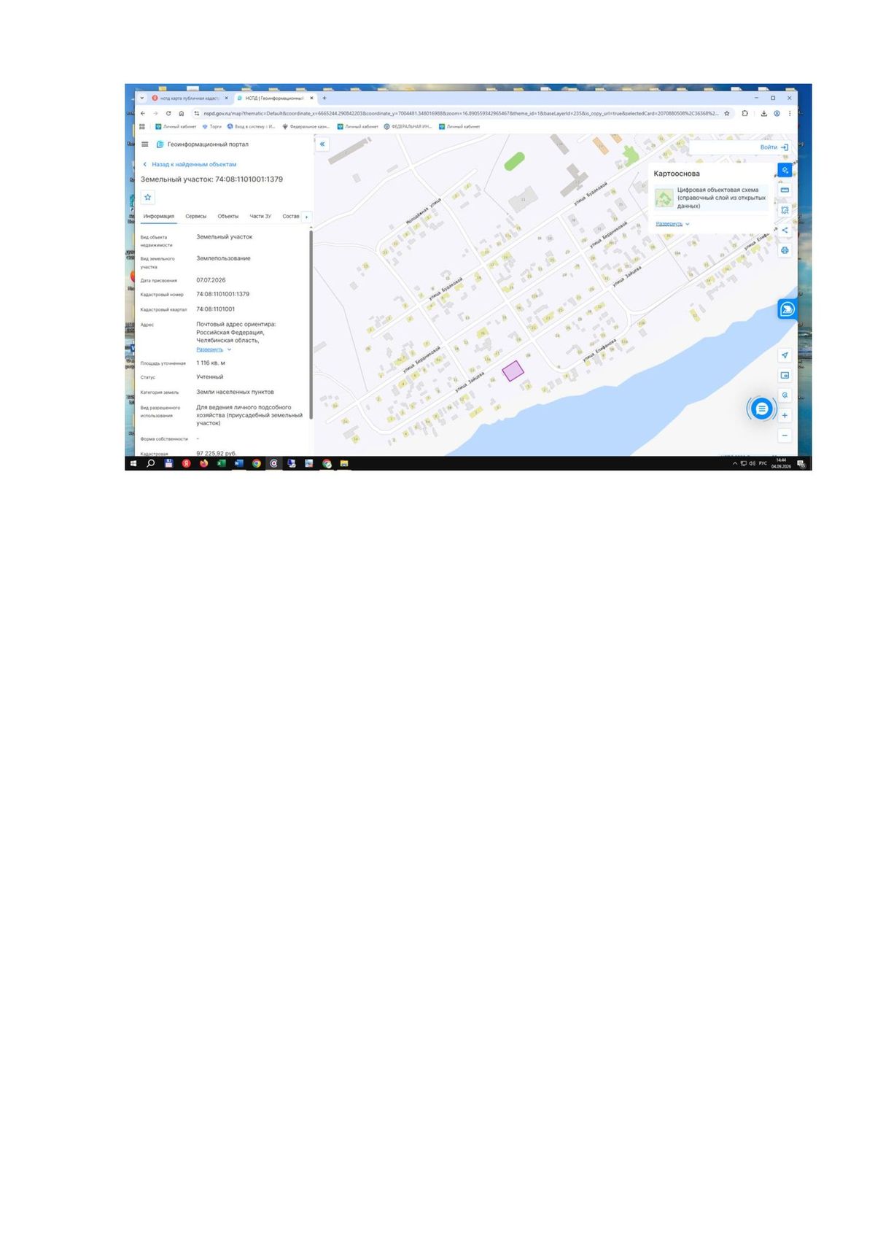Screen dimensions: 875x1238
Task: Switch to the Состав tab
Action: tap(291, 217)
